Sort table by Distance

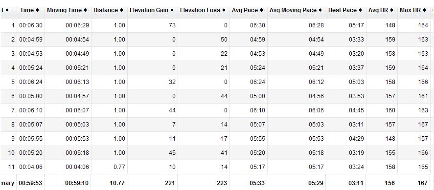[108, 10]
